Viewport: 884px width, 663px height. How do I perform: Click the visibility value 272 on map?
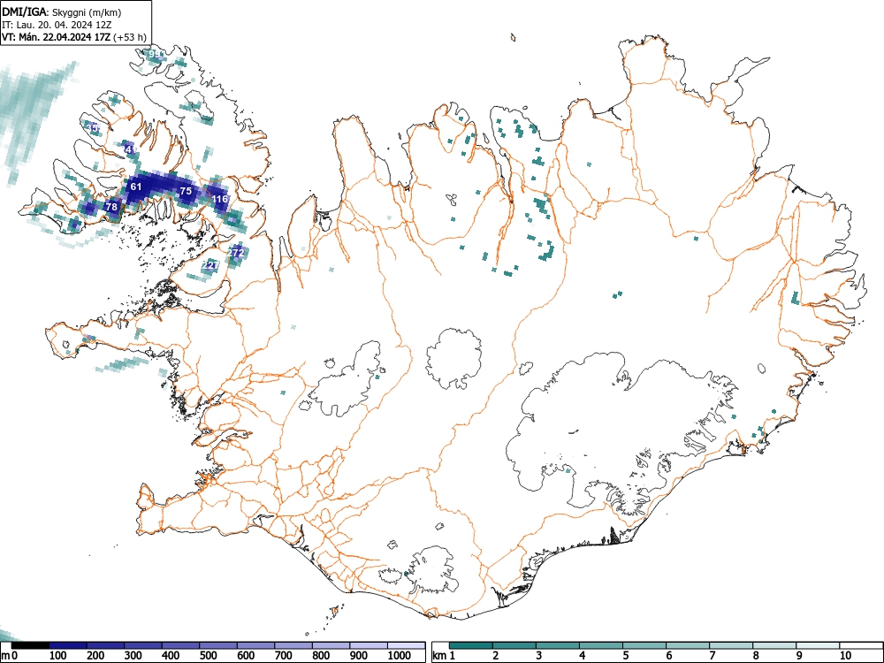click(236, 253)
